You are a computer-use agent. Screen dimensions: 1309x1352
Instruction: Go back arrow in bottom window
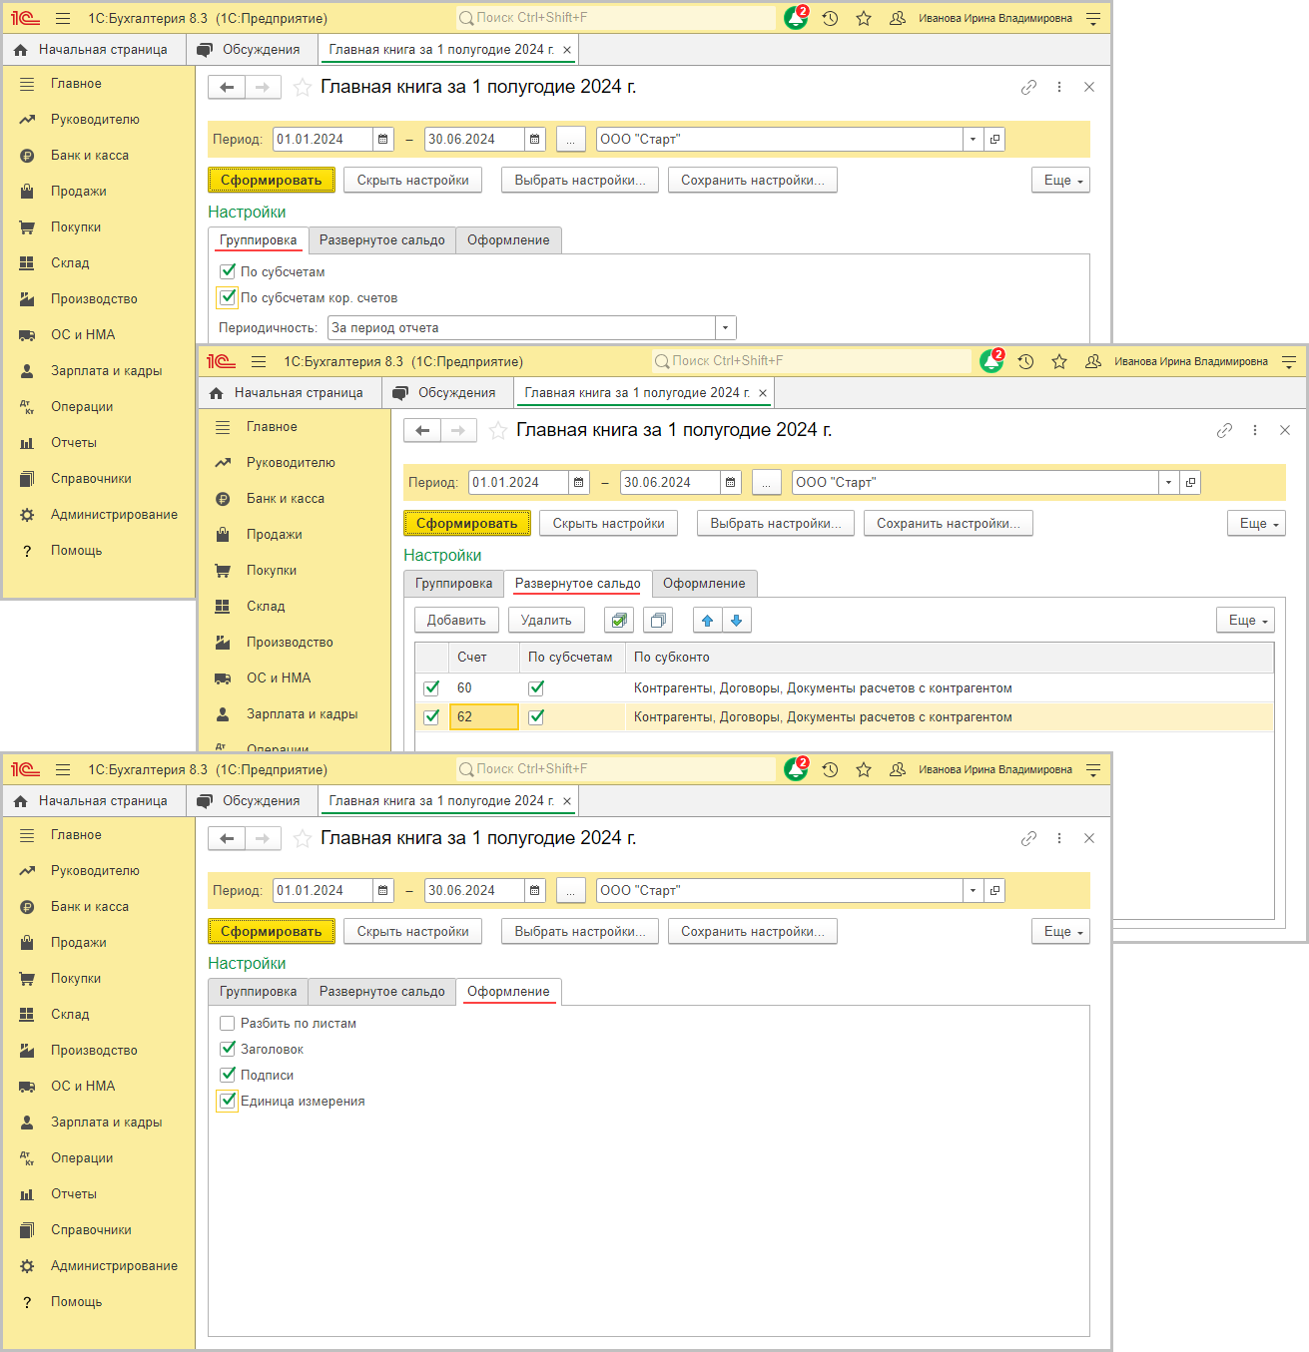click(x=227, y=839)
